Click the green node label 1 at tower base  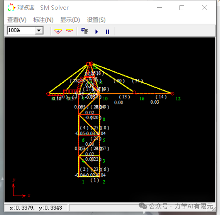[83, 182]
